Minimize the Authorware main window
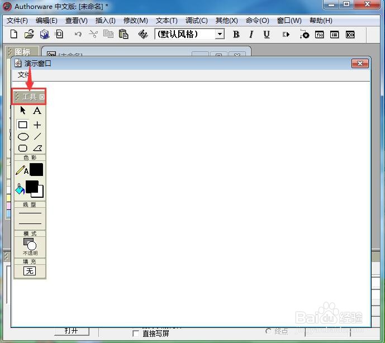The height and width of the screenshot is (343, 385). tap(331, 4)
